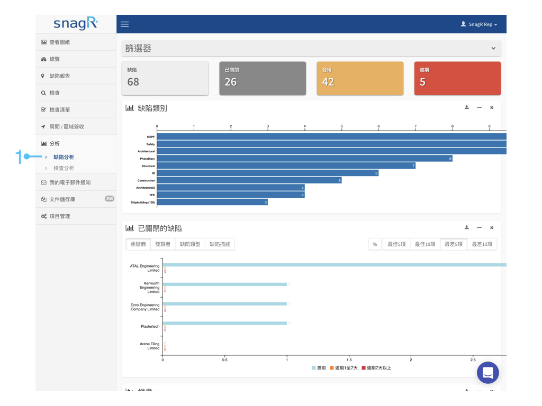Click Plastertech bar in closed defects chart
The width and height of the screenshot is (542, 406).
click(224, 323)
